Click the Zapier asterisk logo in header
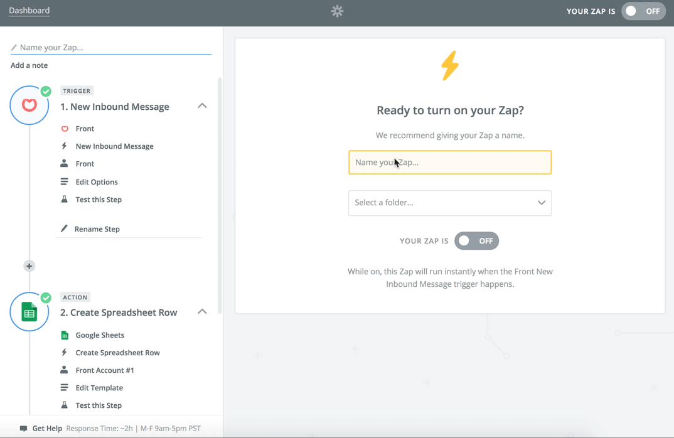674x438 pixels. pos(338,11)
